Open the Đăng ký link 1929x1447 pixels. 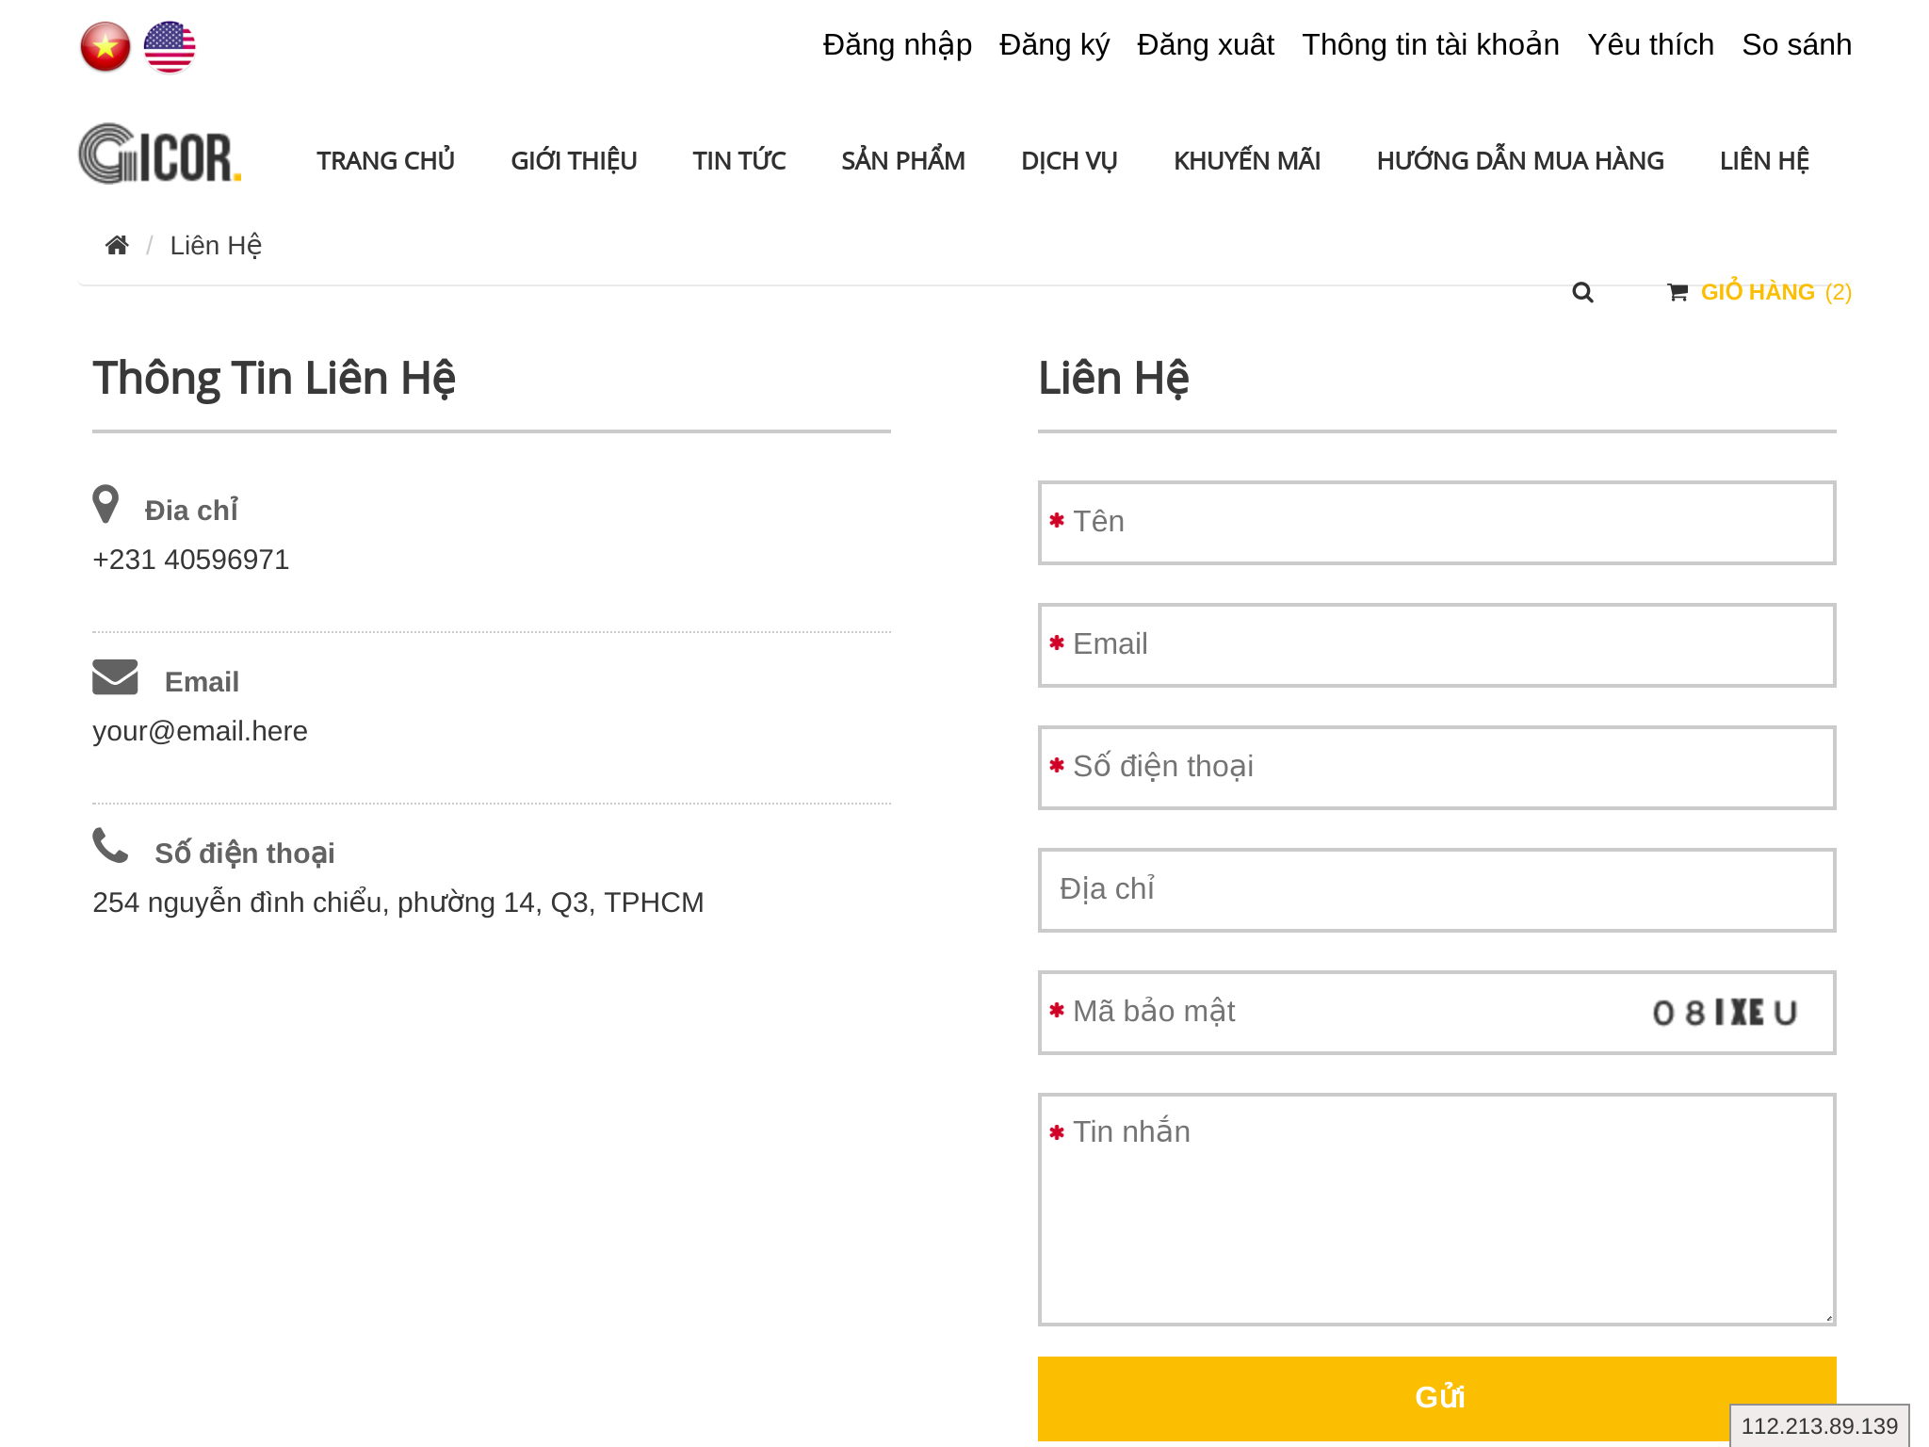click(x=1054, y=44)
